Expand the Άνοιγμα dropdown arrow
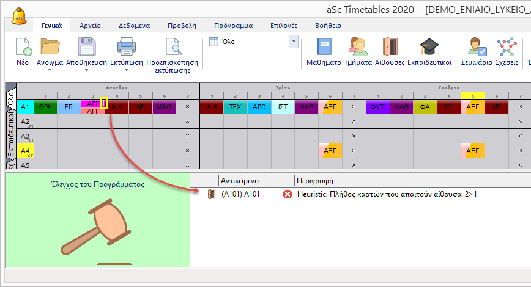The height and width of the screenshot is (287, 531). pyautogui.click(x=51, y=70)
